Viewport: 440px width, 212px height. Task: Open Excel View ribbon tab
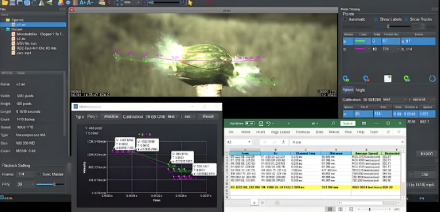click(348, 132)
